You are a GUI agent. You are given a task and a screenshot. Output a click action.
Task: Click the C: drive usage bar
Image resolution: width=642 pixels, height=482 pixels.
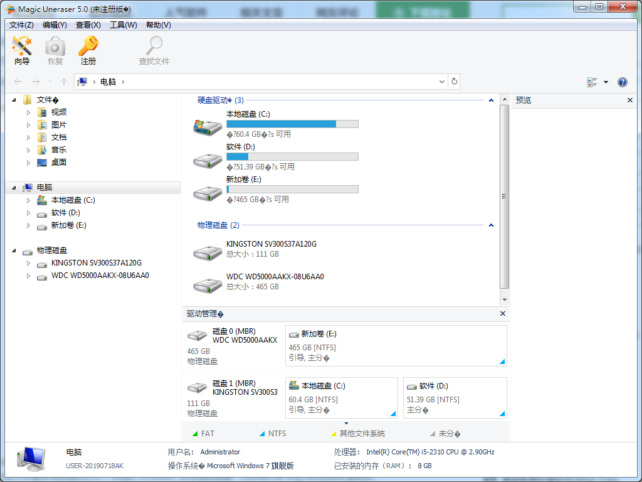(292, 124)
